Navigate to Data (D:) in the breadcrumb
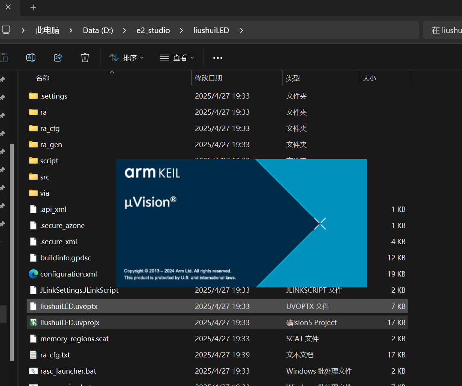The image size is (462, 386). (98, 30)
